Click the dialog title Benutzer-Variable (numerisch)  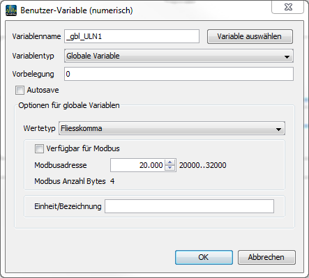click(77, 10)
